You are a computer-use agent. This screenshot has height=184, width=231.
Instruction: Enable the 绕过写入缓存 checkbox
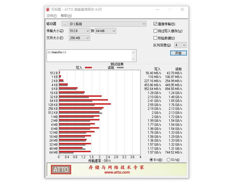(x=155, y=31)
